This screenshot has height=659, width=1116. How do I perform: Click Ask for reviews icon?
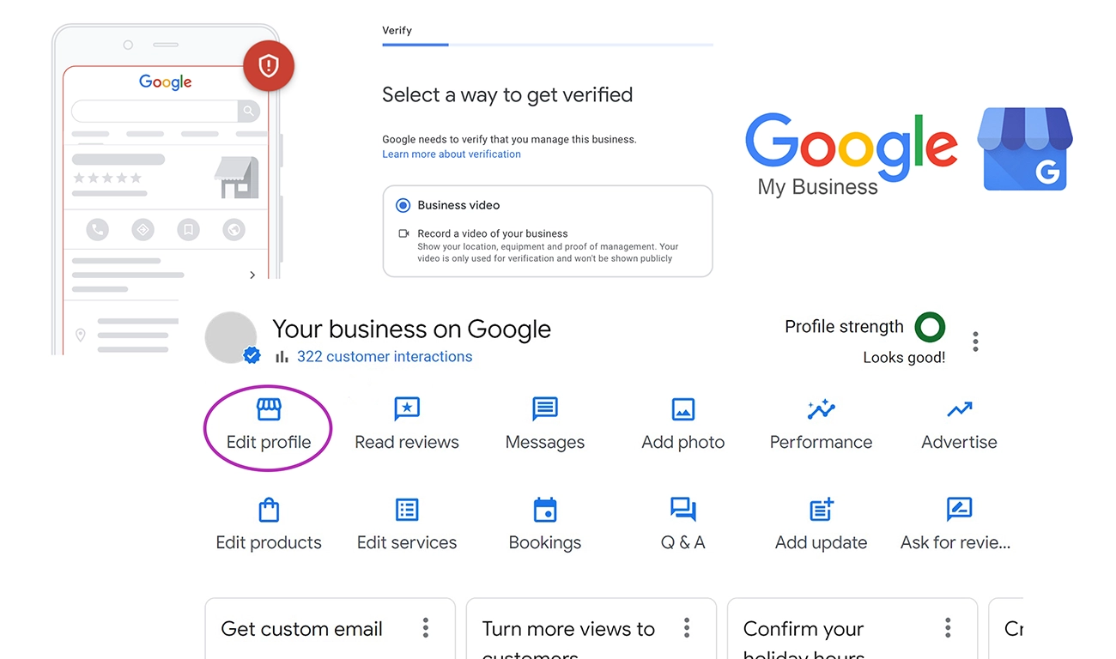[959, 510]
